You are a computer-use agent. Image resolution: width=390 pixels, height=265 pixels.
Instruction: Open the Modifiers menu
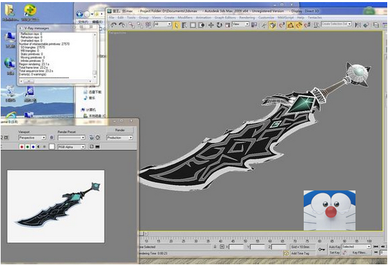coord(185,17)
